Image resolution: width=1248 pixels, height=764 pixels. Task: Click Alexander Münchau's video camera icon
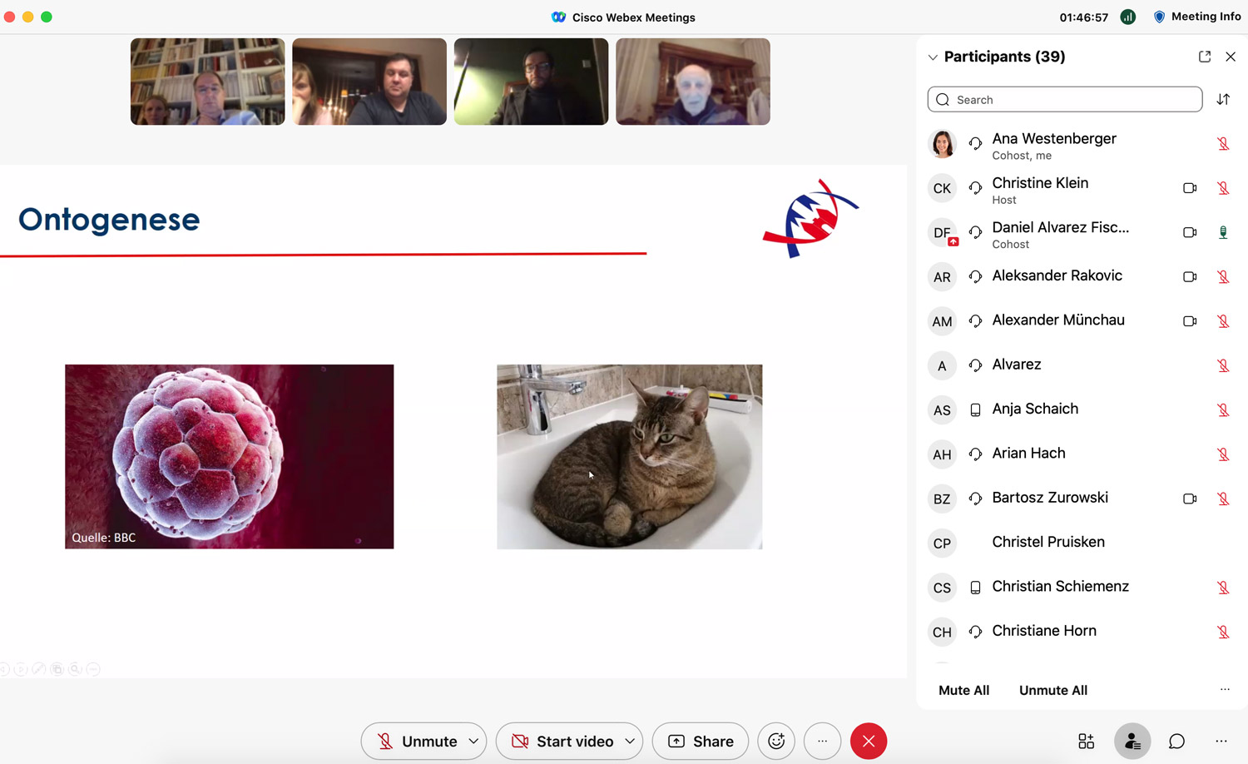1190,321
